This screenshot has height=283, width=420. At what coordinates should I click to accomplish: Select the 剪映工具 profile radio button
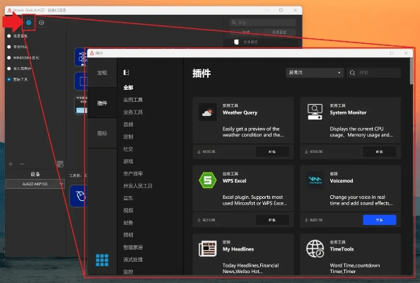9,79
